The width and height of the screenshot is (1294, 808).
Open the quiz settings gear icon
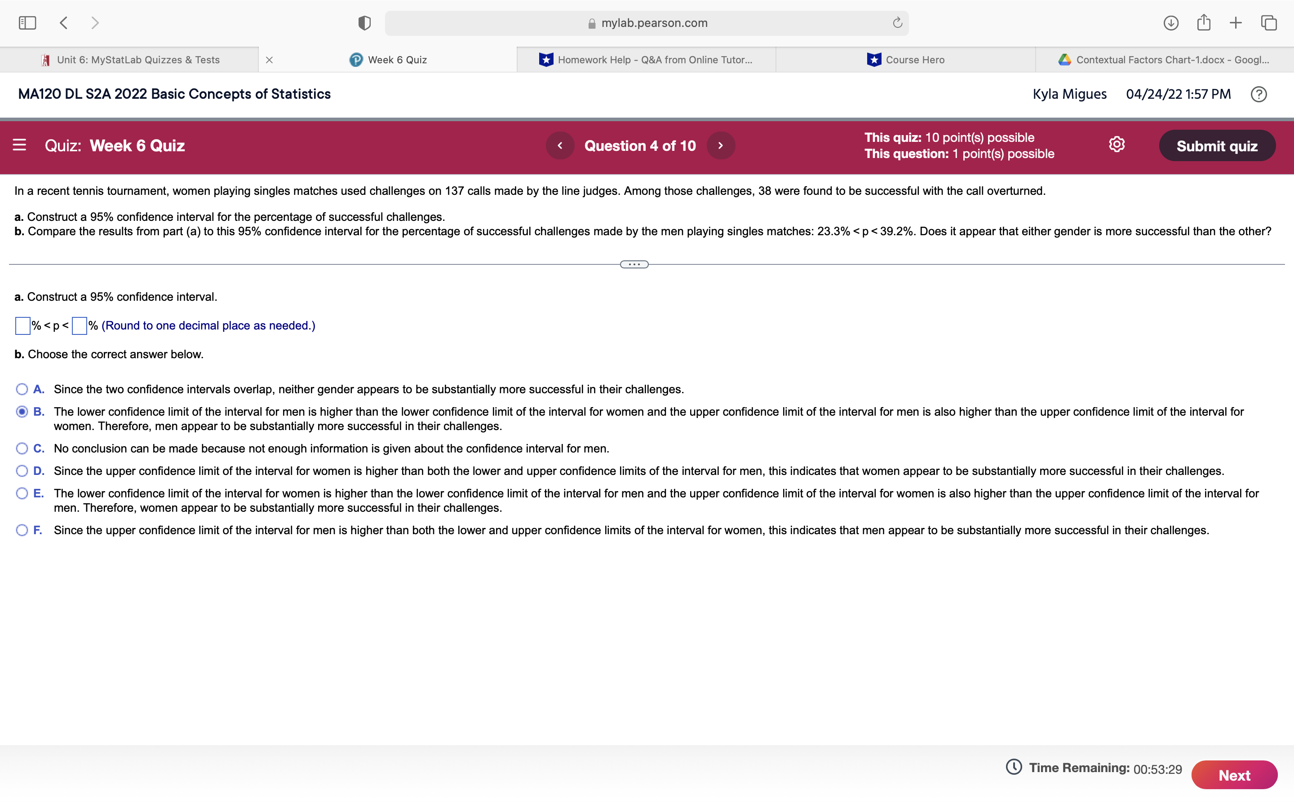coord(1116,145)
